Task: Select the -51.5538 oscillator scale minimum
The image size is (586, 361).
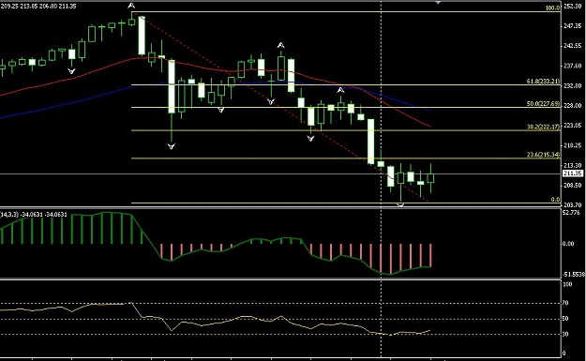Action: pos(574,275)
